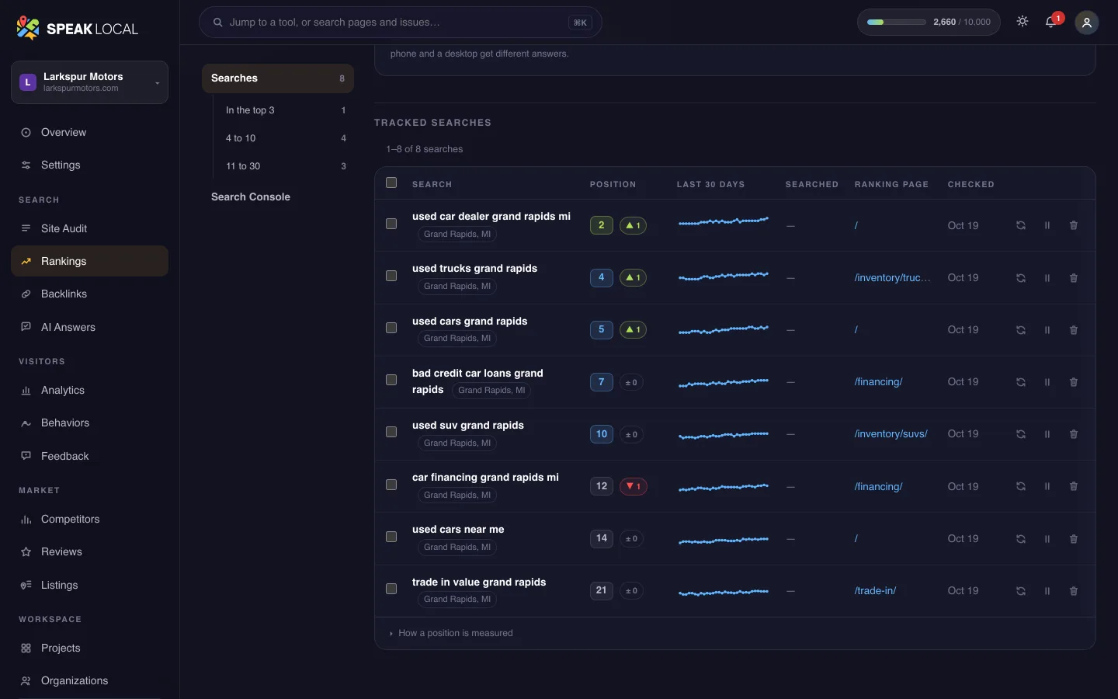Click the Speak Local logo
This screenshot has height=699, width=1118.
77,29
